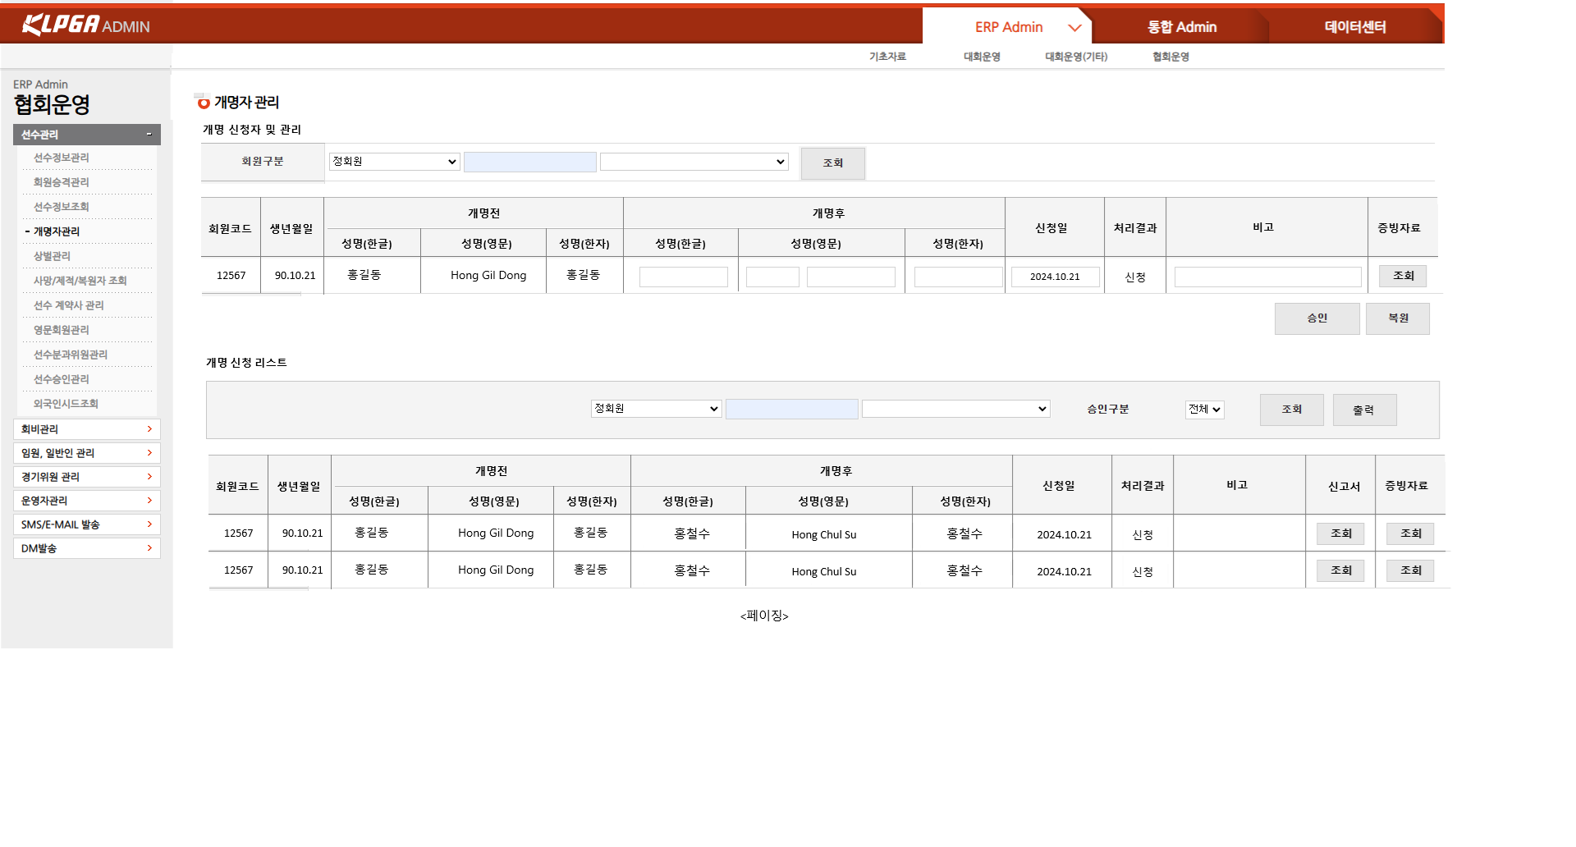Image resolution: width=1576 pixels, height=847 pixels.
Task: Open the empty dropdown next to 회원구분 search field
Action: pyautogui.click(x=694, y=162)
